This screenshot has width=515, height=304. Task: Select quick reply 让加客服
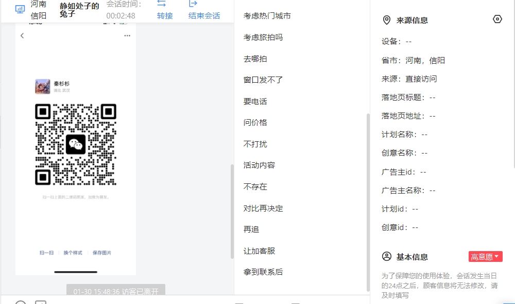tap(259, 251)
